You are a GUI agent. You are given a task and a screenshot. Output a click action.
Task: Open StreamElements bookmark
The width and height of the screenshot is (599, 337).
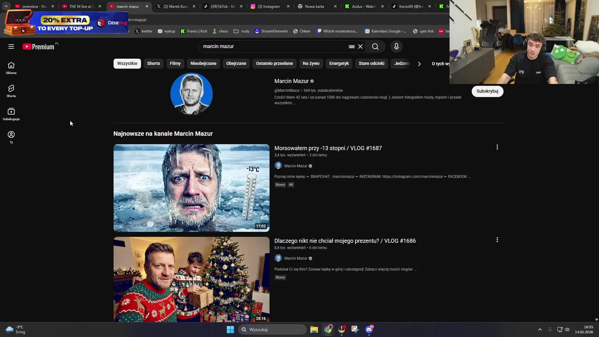click(x=271, y=31)
